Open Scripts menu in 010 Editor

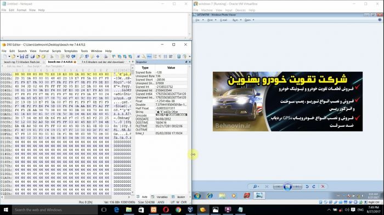(57, 51)
